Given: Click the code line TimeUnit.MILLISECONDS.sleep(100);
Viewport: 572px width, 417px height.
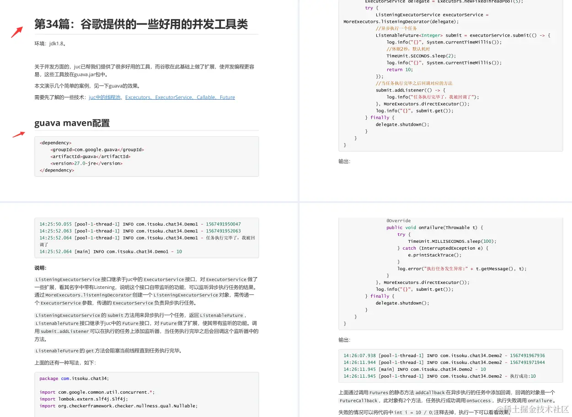Looking at the screenshot, I should (452, 241).
